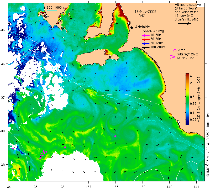This screenshot has width=210, height=189.
Task: Click the 04Z time label
Action: click(142, 16)
